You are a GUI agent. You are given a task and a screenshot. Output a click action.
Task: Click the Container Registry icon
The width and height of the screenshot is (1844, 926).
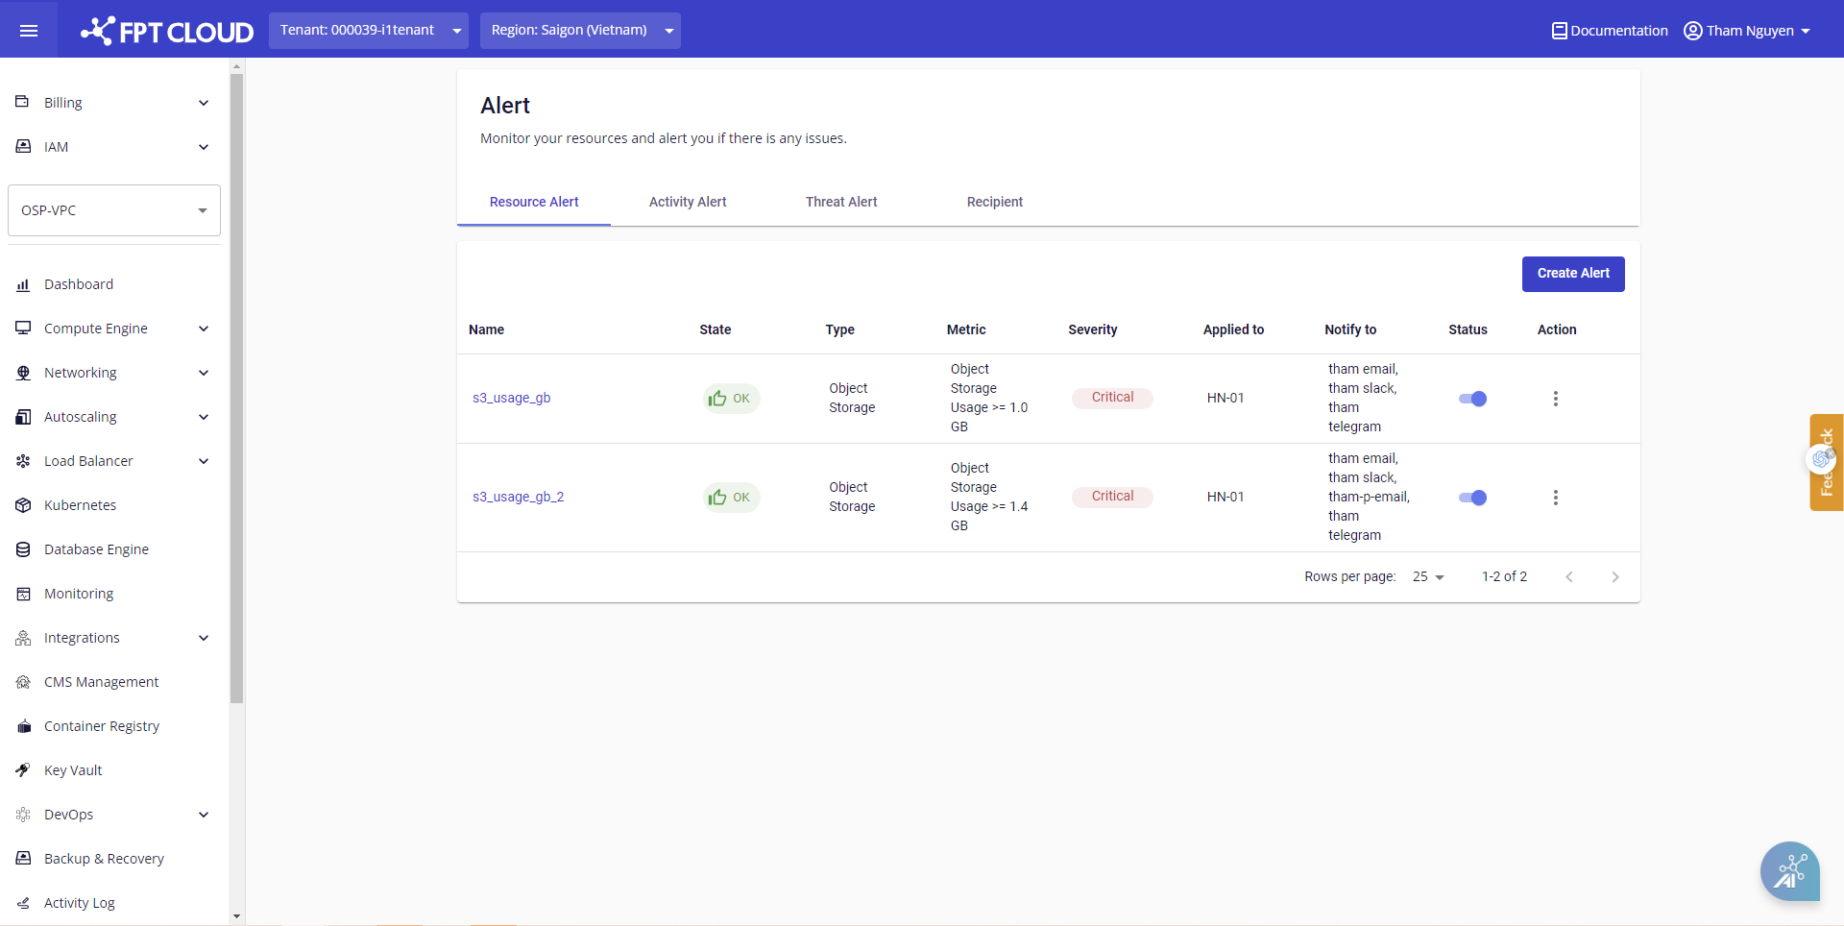(23, 726)
